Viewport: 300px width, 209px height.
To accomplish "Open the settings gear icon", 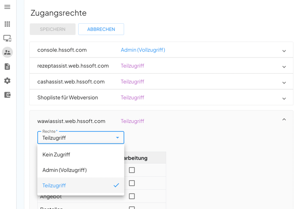I will tap(7, 81).
